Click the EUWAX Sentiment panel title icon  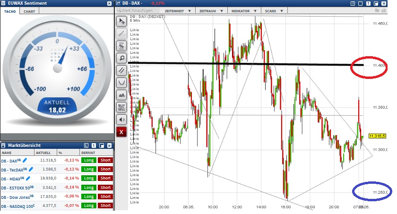(x=3, y=3)
